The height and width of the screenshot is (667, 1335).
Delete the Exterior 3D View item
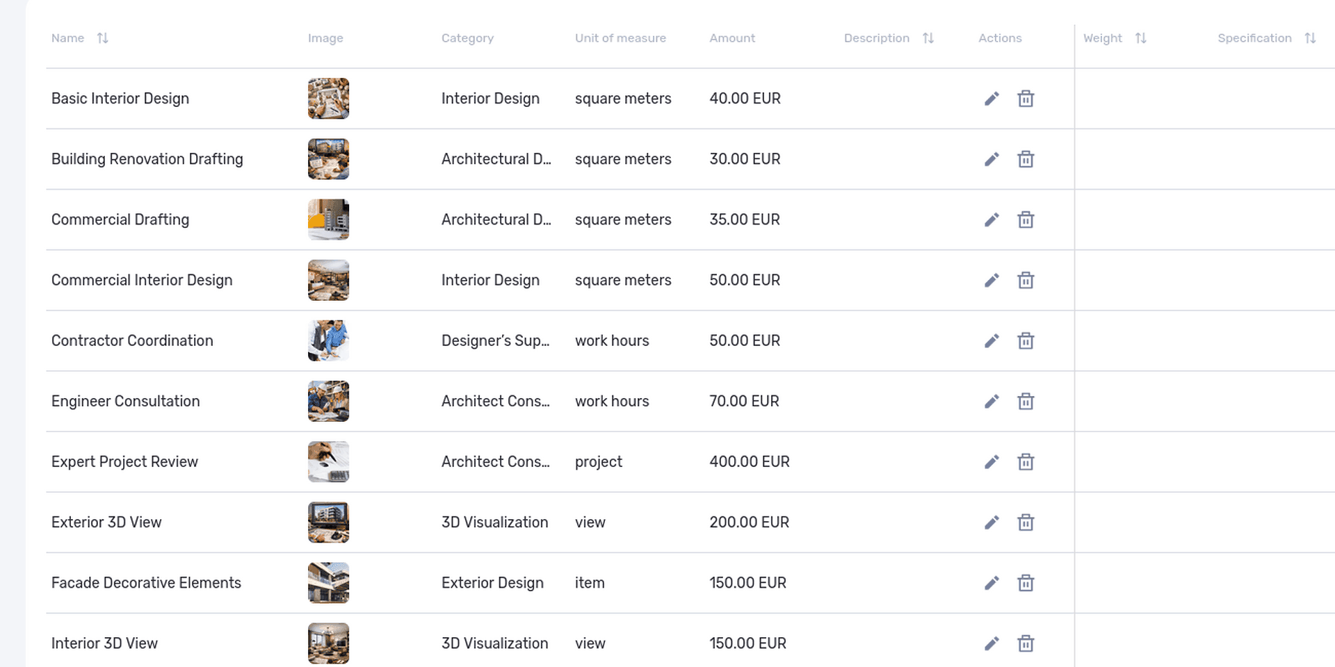point(1026,522)
